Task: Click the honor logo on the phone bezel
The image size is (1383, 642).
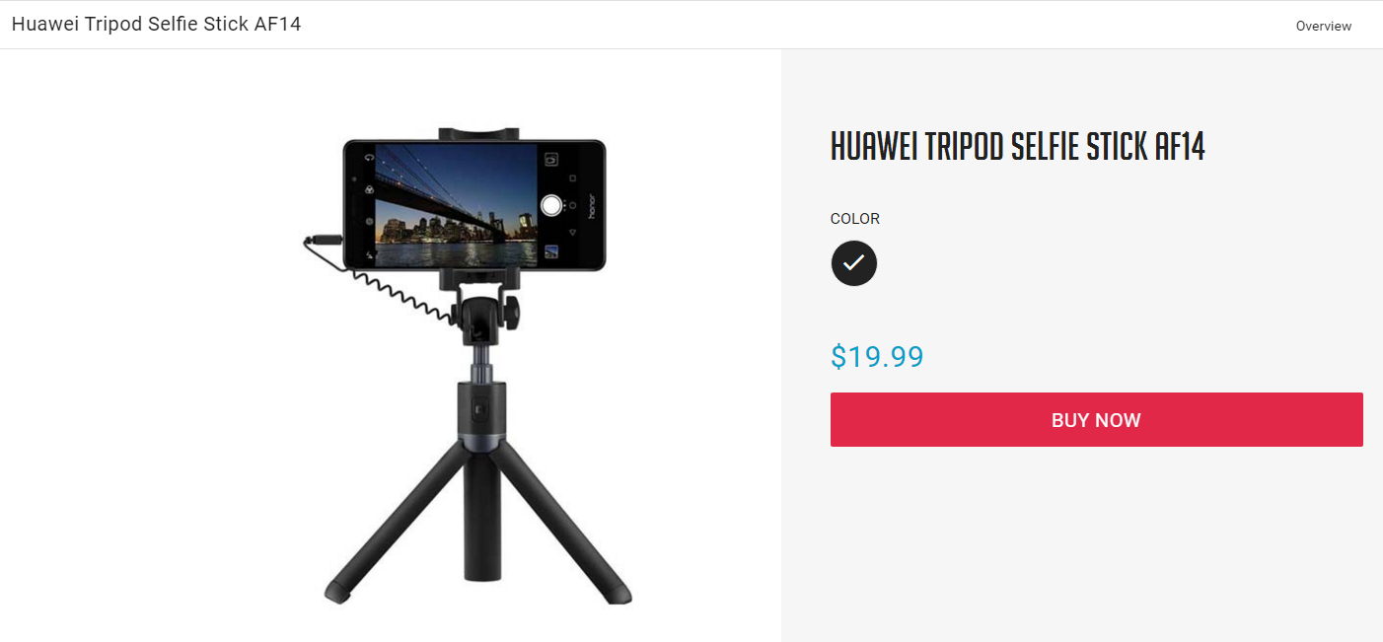Action: 591,206
